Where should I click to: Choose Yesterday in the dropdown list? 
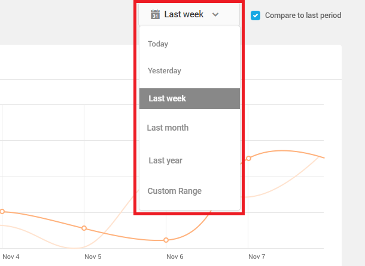coord(165,71)
